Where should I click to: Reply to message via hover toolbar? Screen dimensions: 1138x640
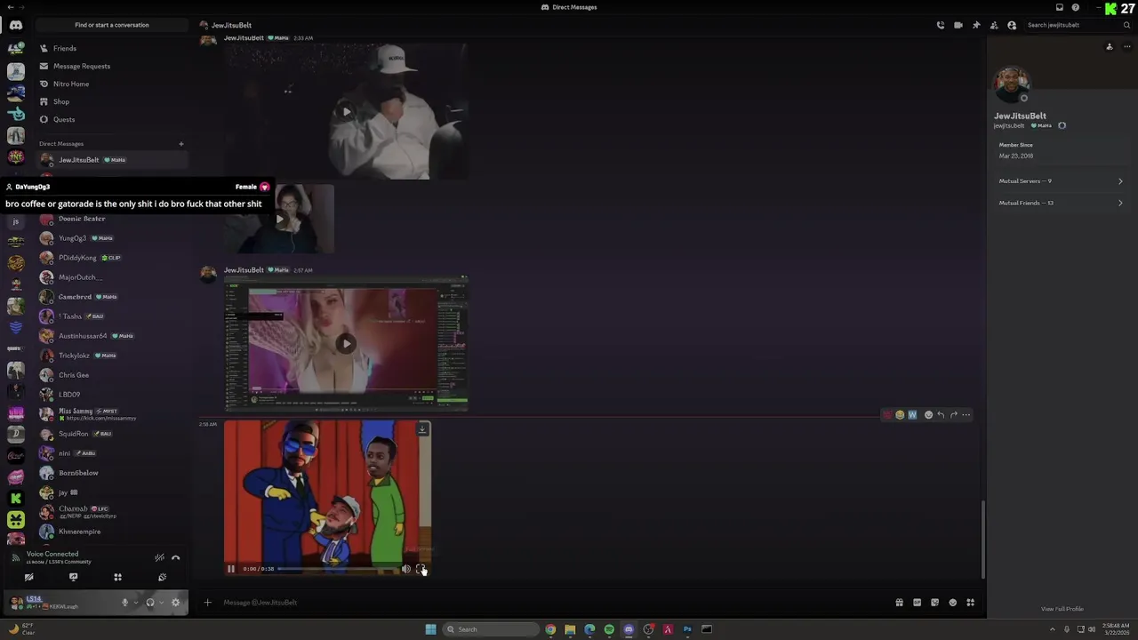coord(941,415)
